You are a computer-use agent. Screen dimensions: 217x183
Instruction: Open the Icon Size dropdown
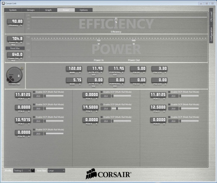56,170
